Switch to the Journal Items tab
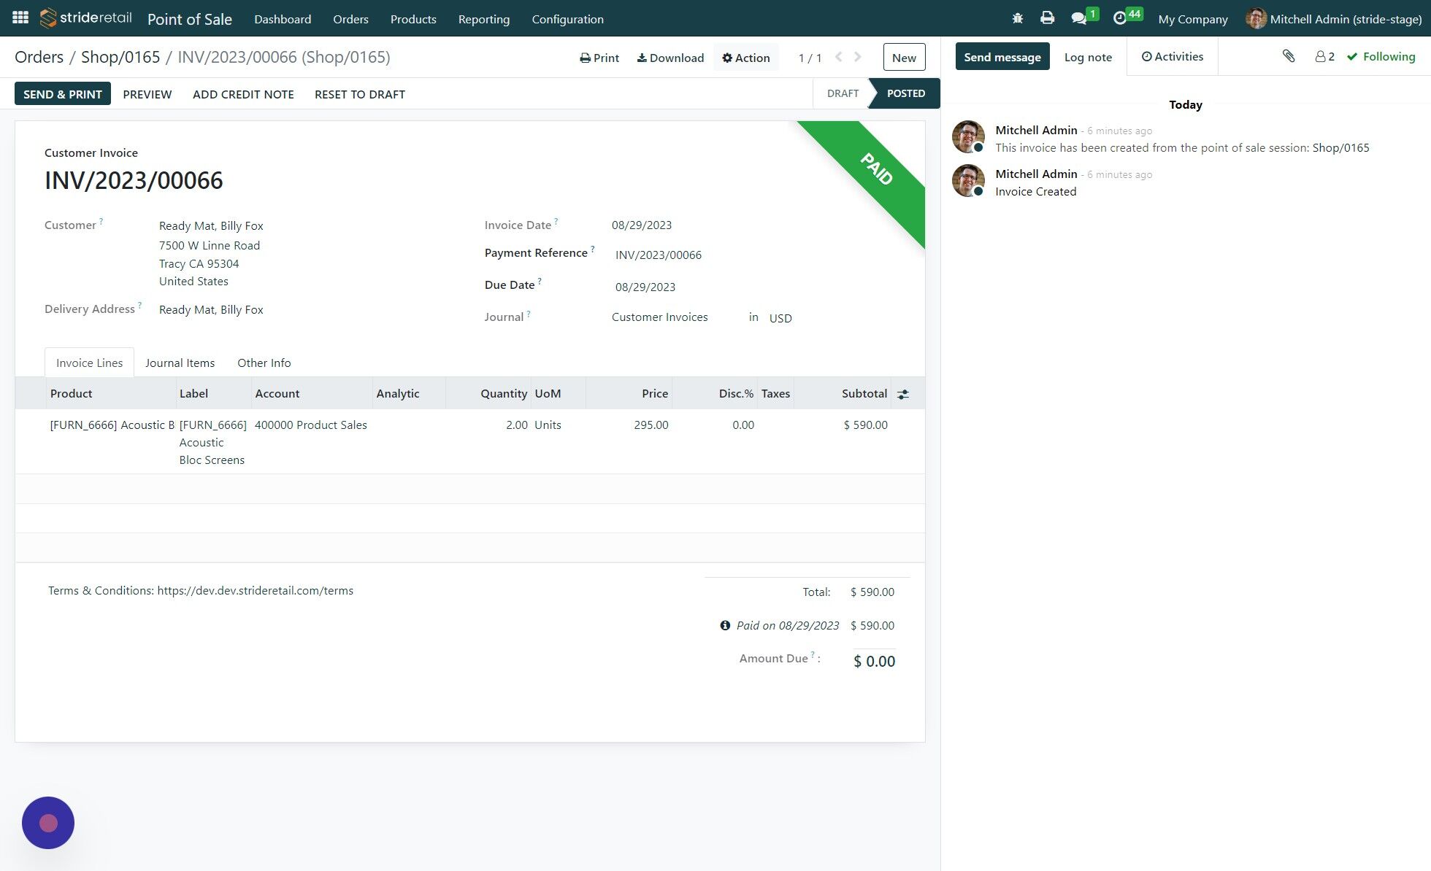The width and height of the screenshot is (1431, 871). 180,363
